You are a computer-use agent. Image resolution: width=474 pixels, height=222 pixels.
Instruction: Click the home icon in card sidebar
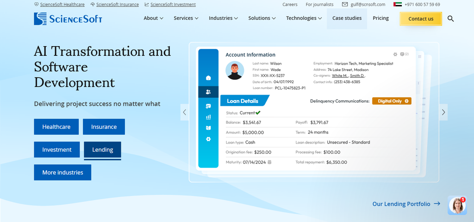tap(208, 78)
